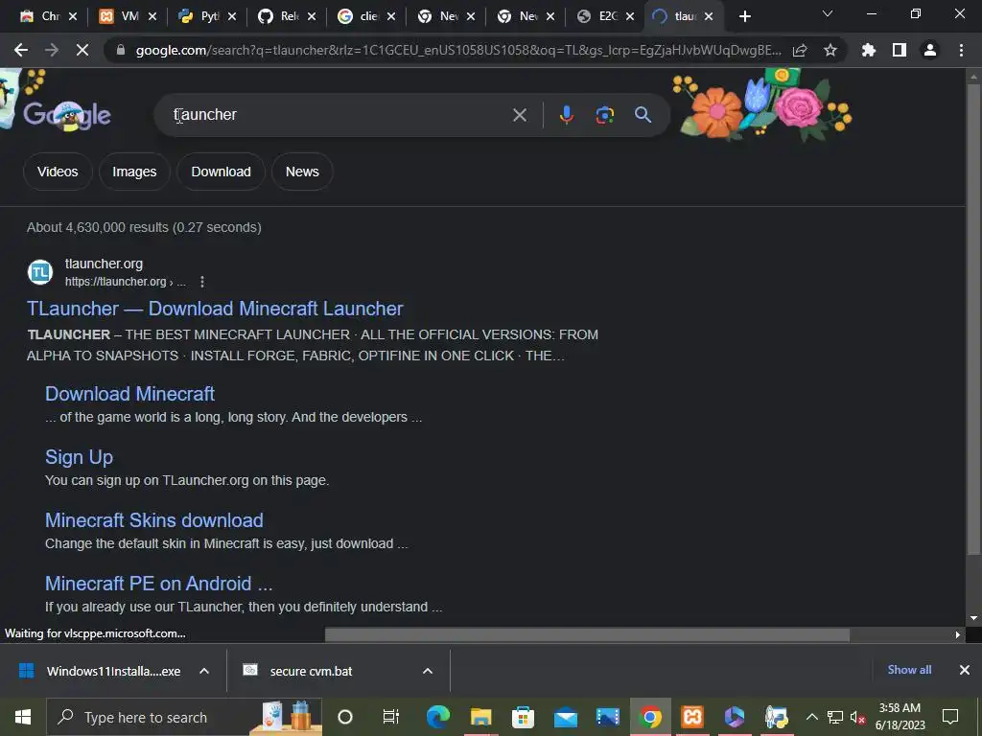Clear the search box with the X icon
This screenshot has height=736, width=982.
(x=519, y=115)
